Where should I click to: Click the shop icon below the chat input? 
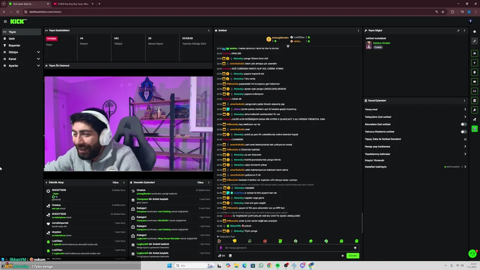tap(230, 256)
